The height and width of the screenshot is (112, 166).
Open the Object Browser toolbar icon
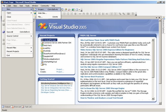click(x=62, y=10)
